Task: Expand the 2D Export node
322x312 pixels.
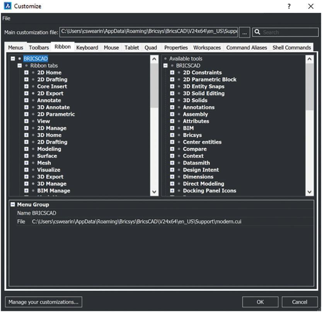Action: click(x=26, y=93)
